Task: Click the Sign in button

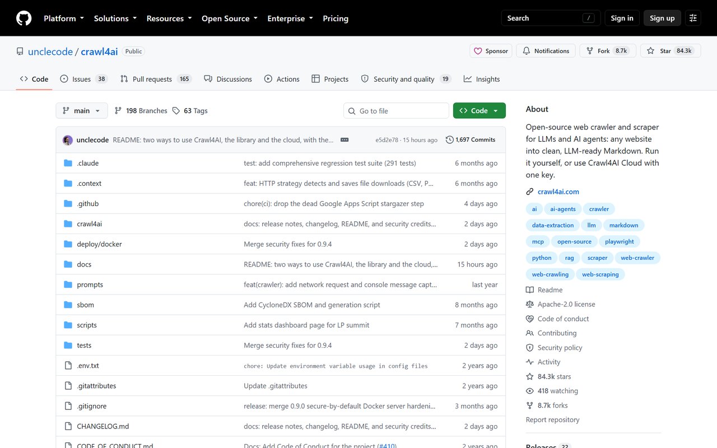Action: tap(622, 18)
